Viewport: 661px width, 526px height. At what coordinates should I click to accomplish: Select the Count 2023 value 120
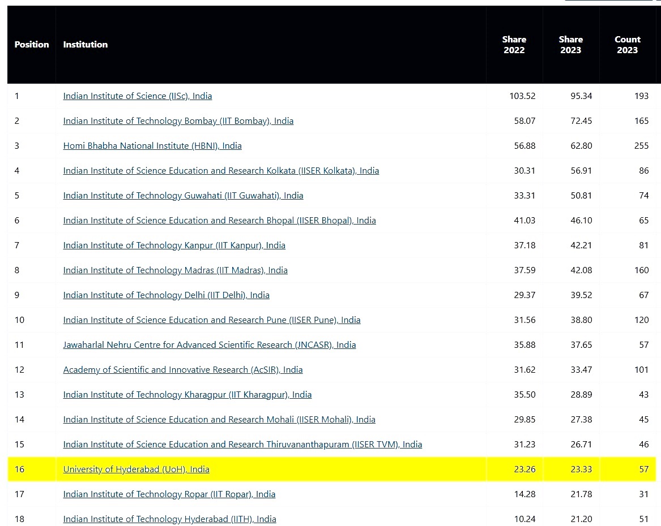642,320
